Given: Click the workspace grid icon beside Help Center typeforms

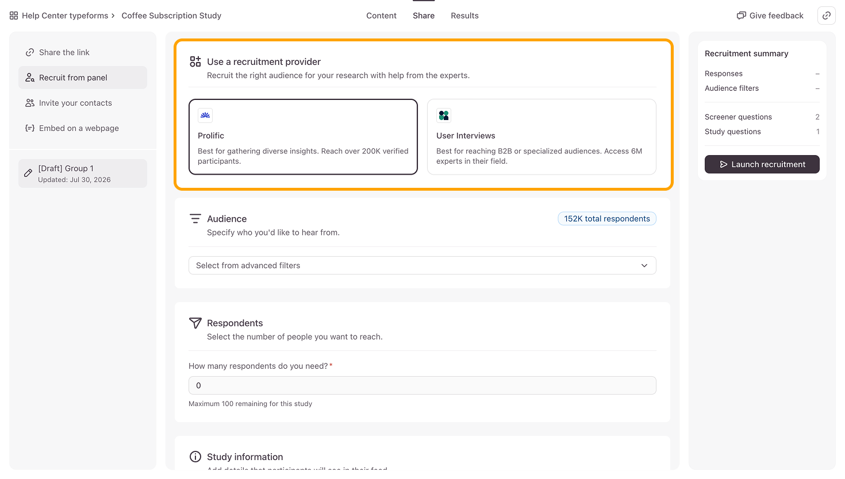Looking at the screenshot, I should point(14,16).
